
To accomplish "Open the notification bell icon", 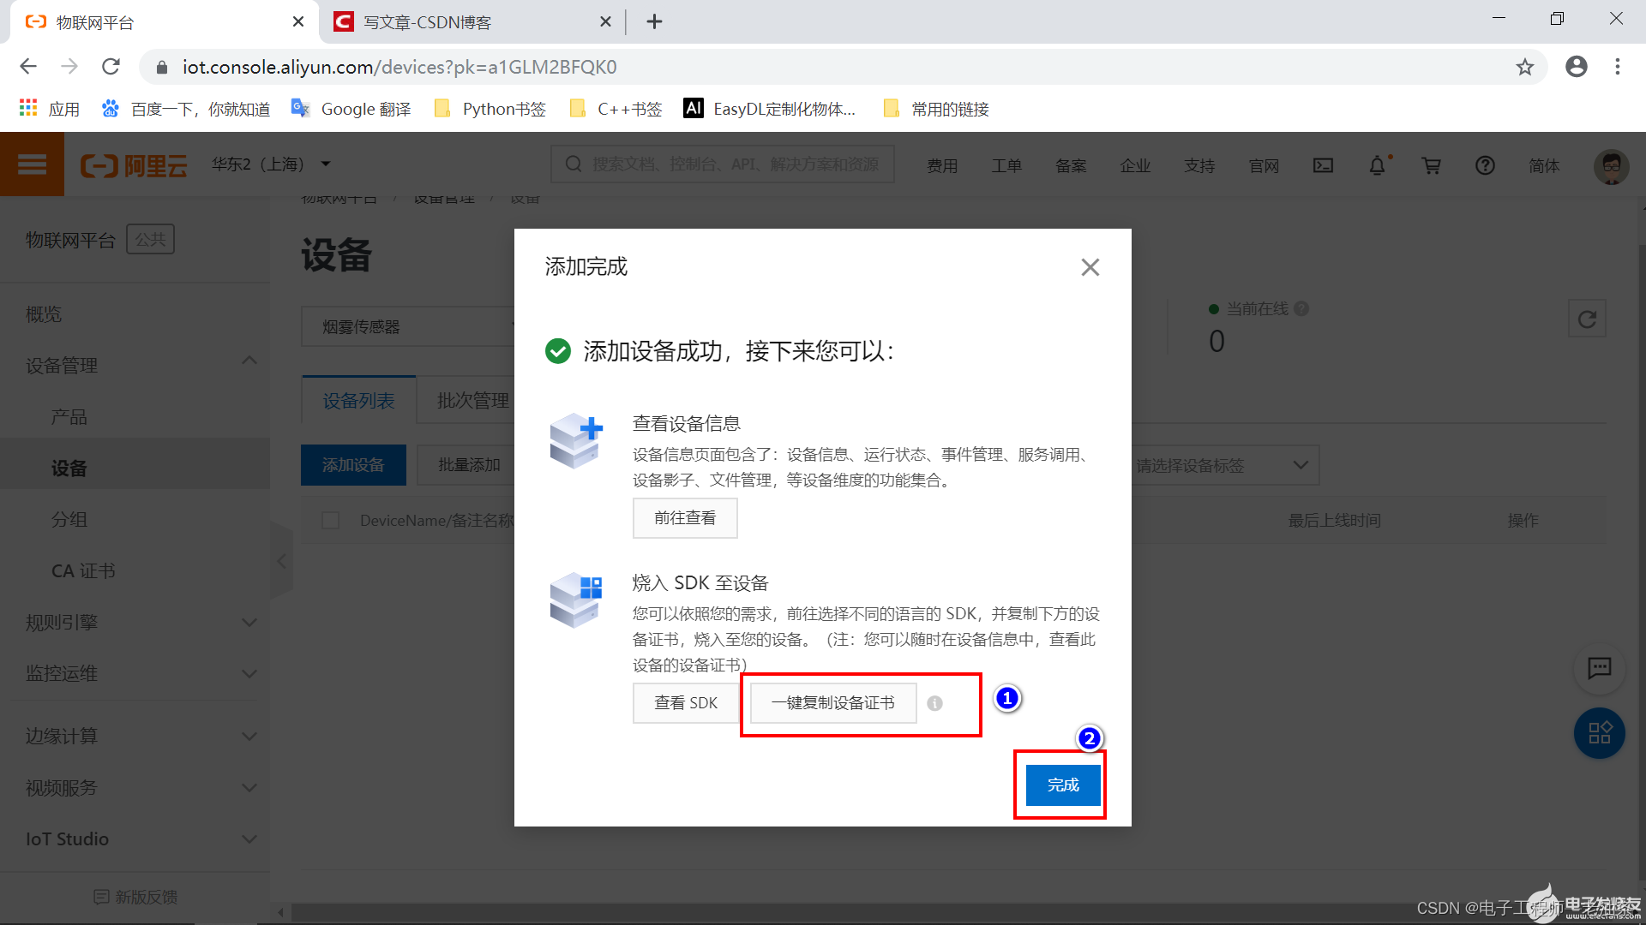I will (x=1377, y=165).
